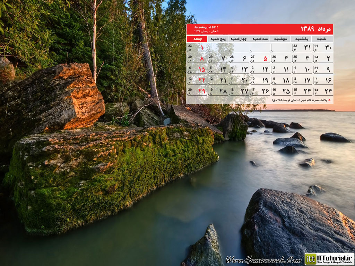Click day ۲۱ in the Thursday column
This screenshot has height=266, width=355.
pyautogui.click(x=223, y=80)
